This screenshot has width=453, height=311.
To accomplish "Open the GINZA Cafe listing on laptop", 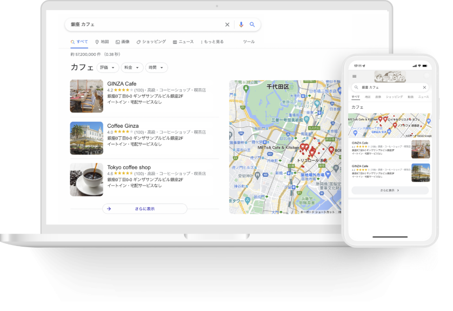I will 122,84.
